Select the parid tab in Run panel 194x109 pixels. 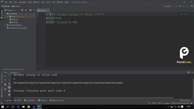coord(15,72)
